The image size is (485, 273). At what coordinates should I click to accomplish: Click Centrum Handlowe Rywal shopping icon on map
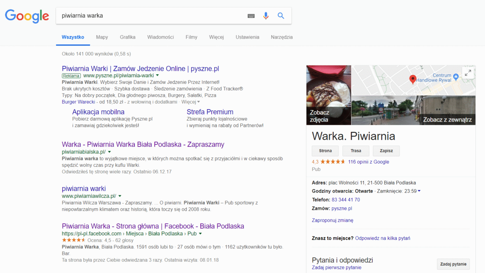coord(456,76)
